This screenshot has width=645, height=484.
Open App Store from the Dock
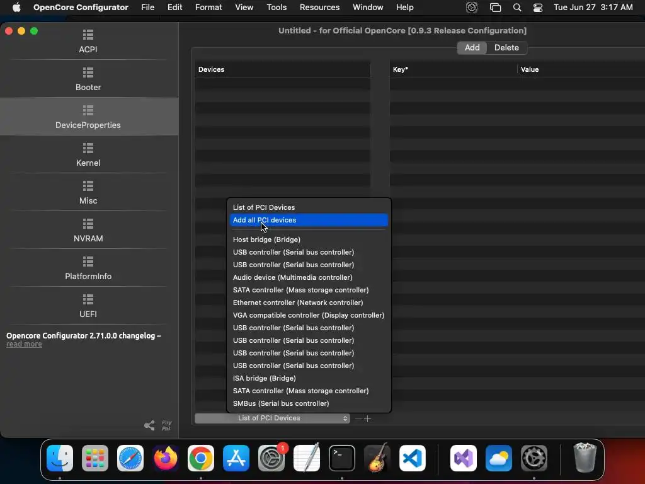pos(236,458)
